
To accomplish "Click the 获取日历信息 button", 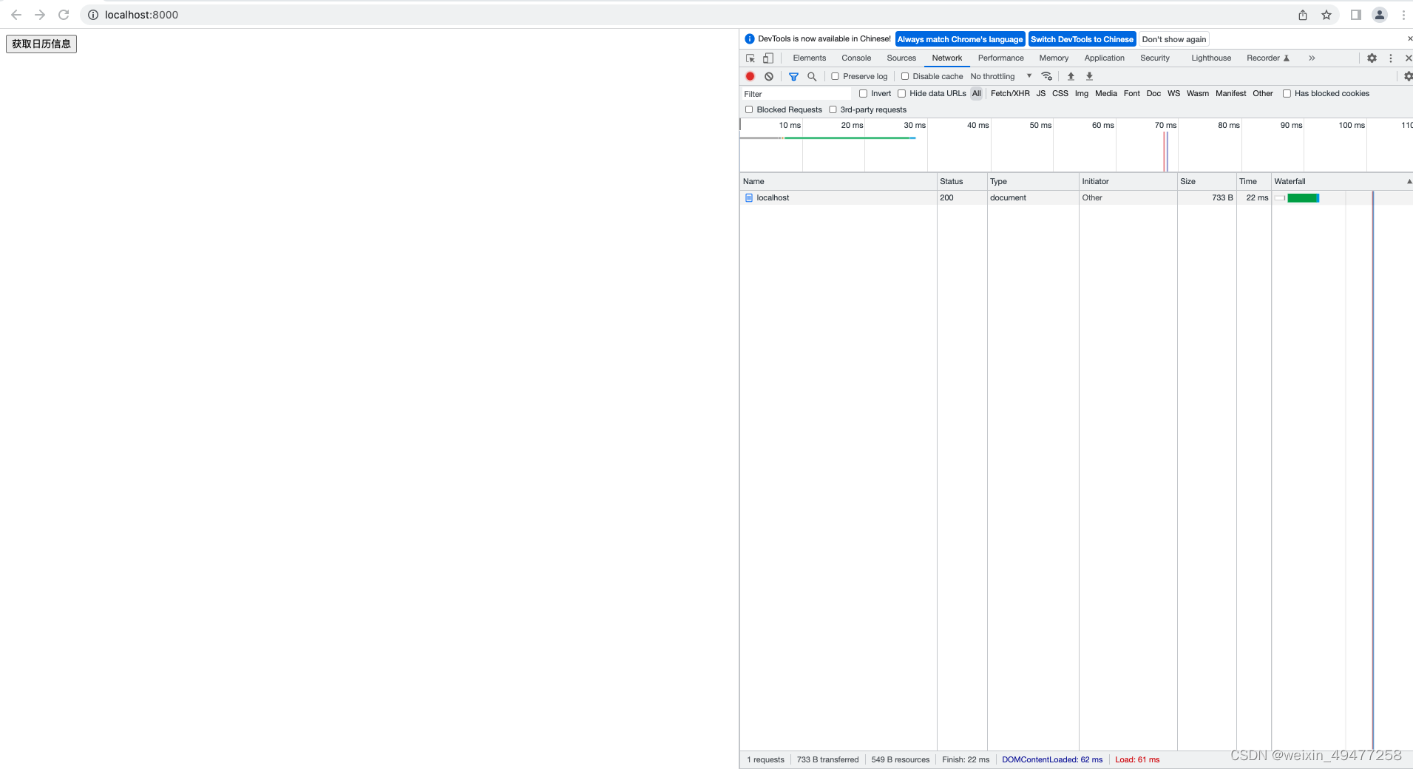I will 41,44.
